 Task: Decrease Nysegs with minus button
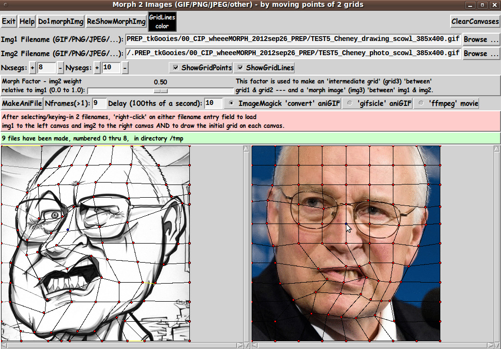coord(125,67)
